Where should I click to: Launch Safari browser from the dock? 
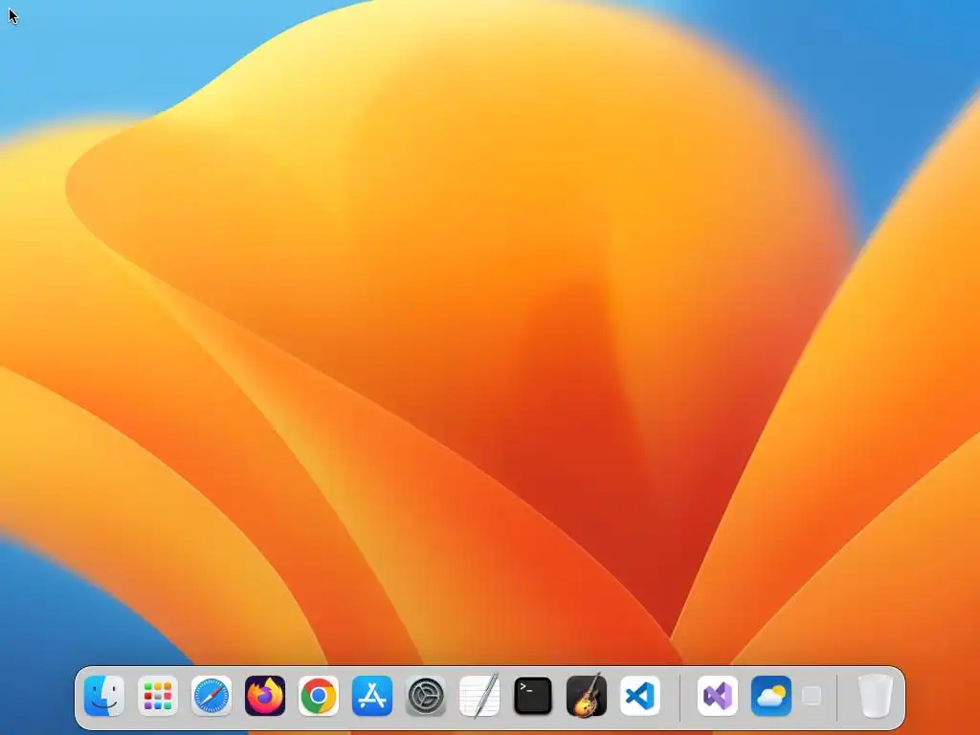(212, 695)
